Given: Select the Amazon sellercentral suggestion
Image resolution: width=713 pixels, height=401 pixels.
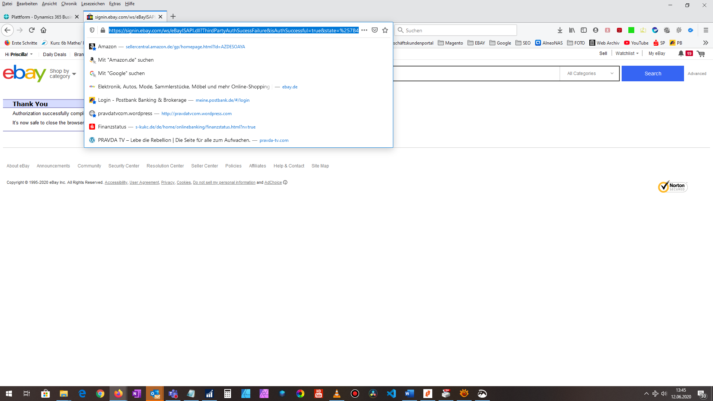Looking at the screenshot, I should (x=238, y=46).
